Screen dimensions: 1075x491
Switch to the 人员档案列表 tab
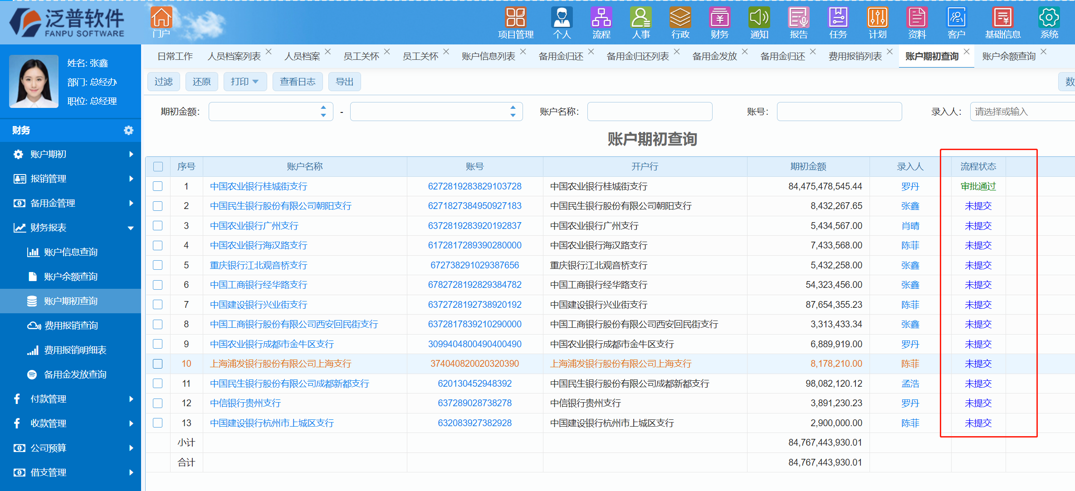(x=234, y=56)
